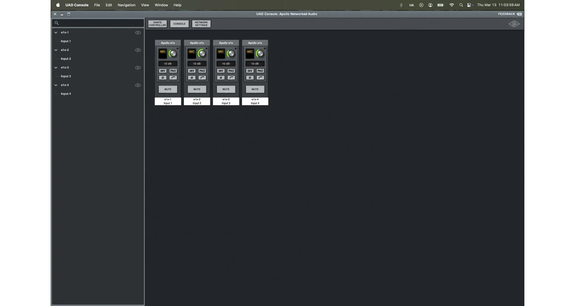Toggle the e1x-4 eye visibility icon
The height and width of the screenshot is (306, 575).
138,85
